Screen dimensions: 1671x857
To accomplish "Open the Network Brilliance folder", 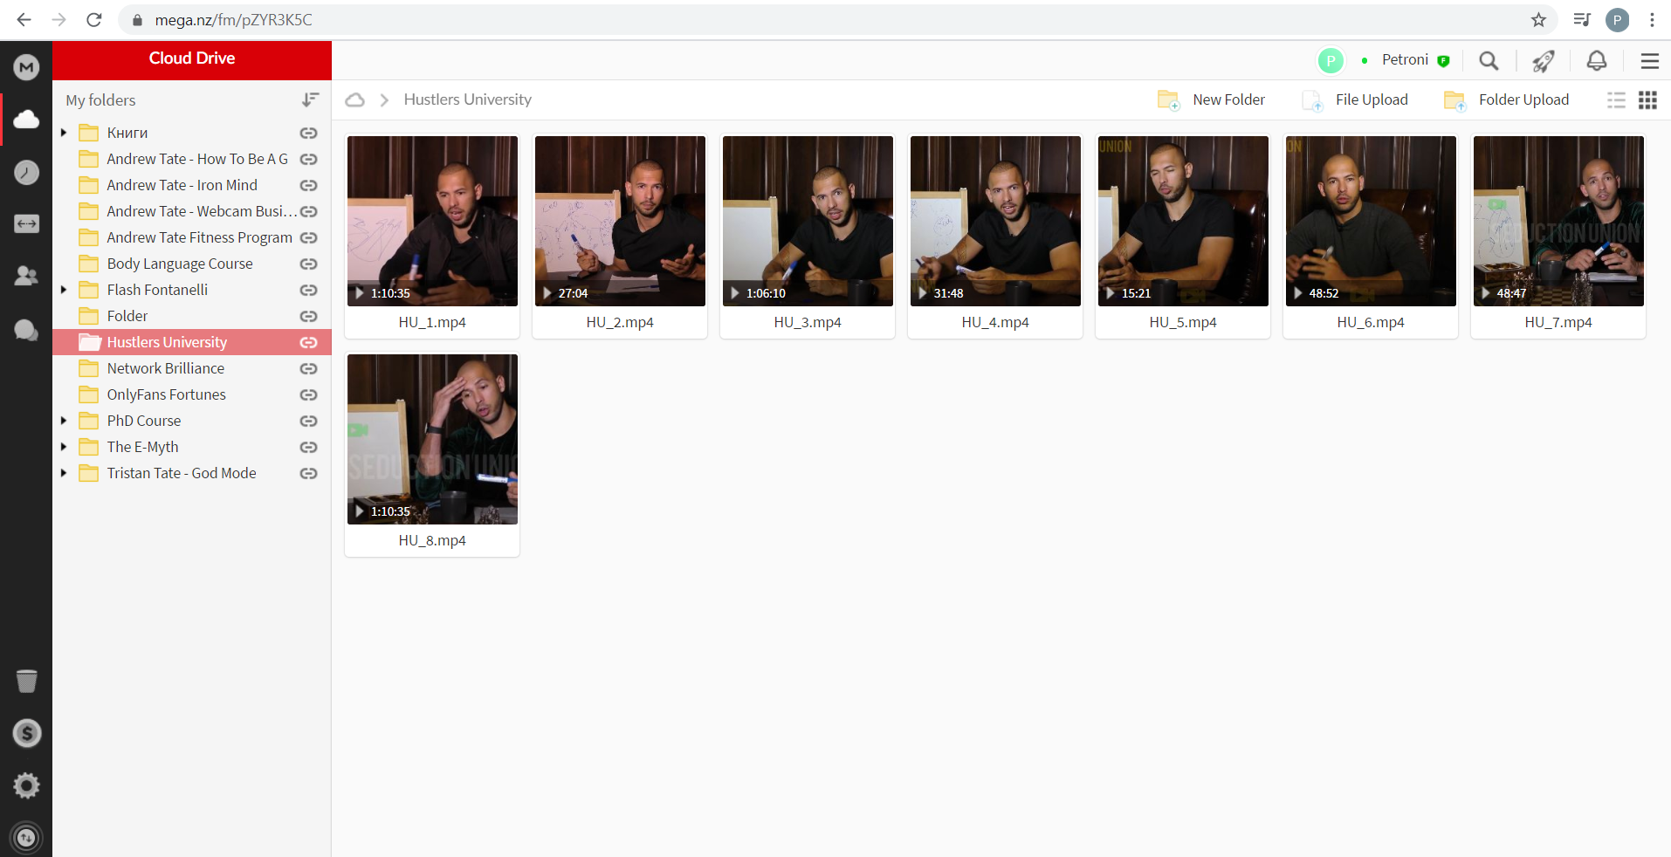I will click(192, 368).
